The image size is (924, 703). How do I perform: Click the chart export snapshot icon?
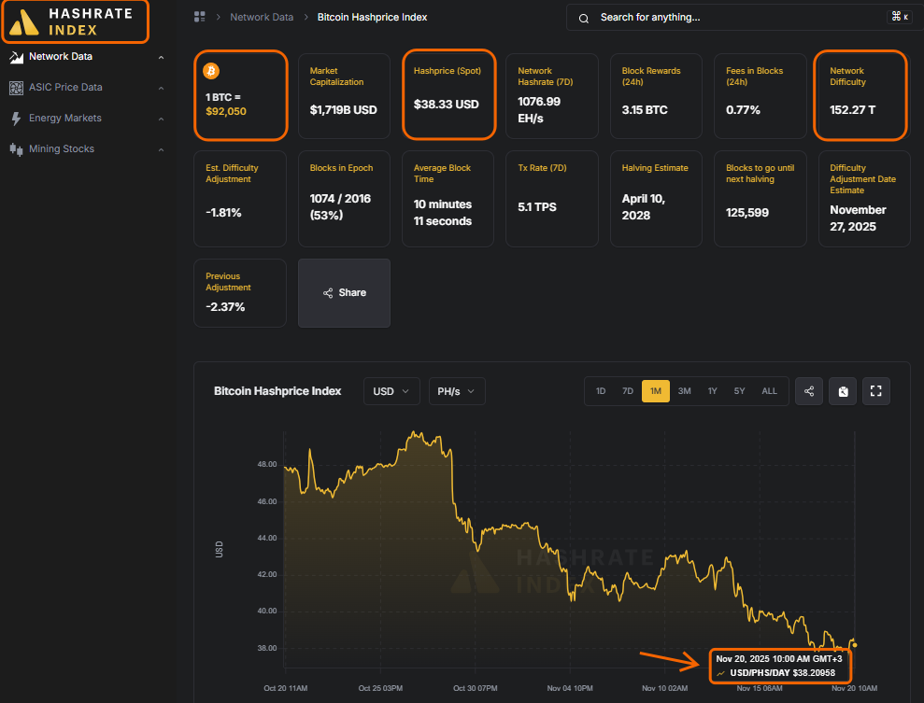point(843,391)
